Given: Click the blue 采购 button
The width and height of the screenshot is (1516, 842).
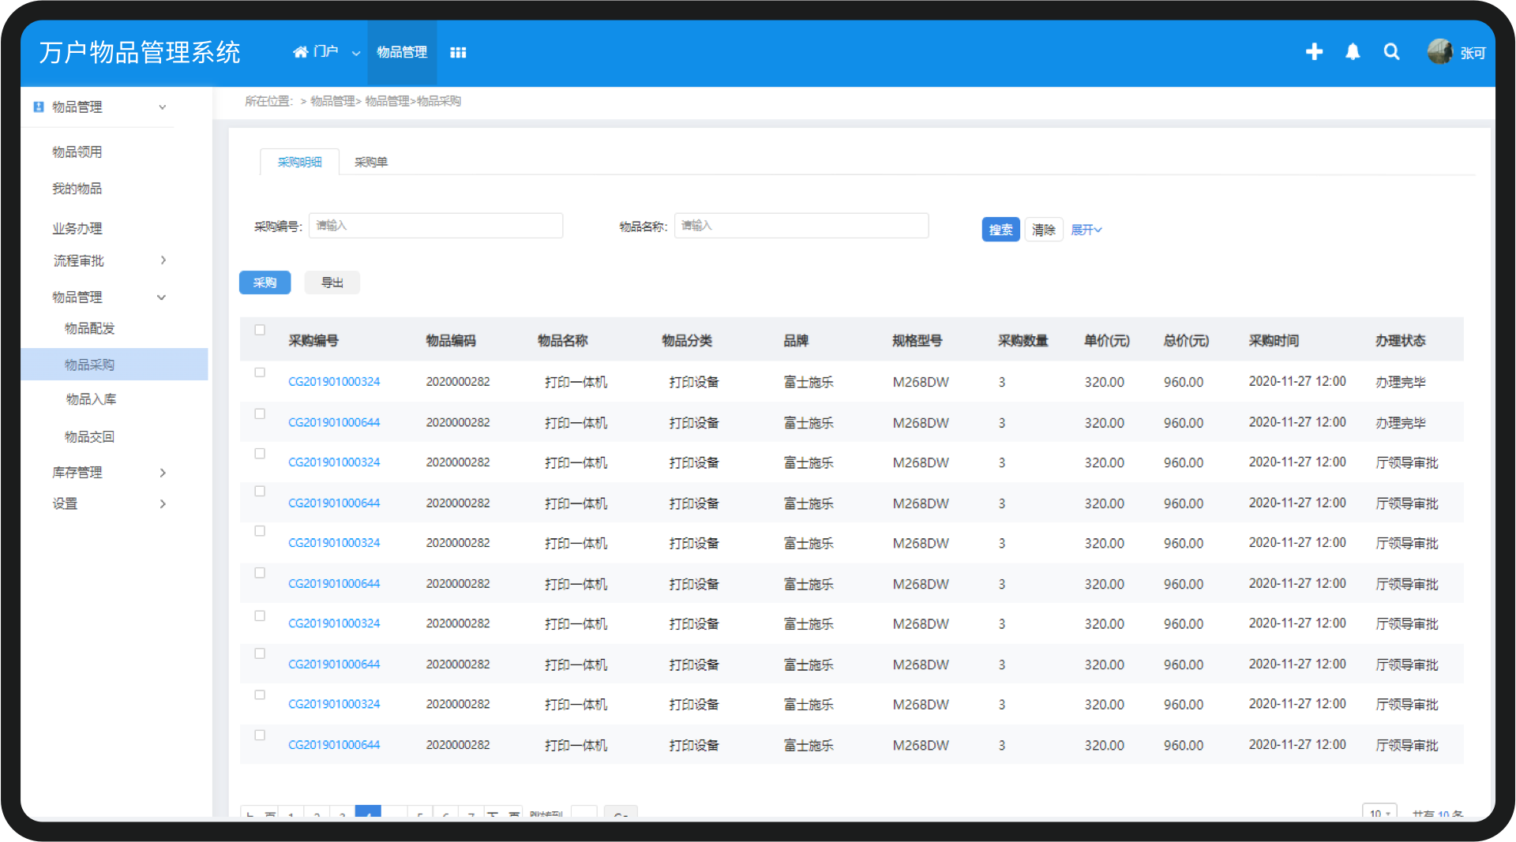Looking at the screenshot, I should click(x=265, y=283).
